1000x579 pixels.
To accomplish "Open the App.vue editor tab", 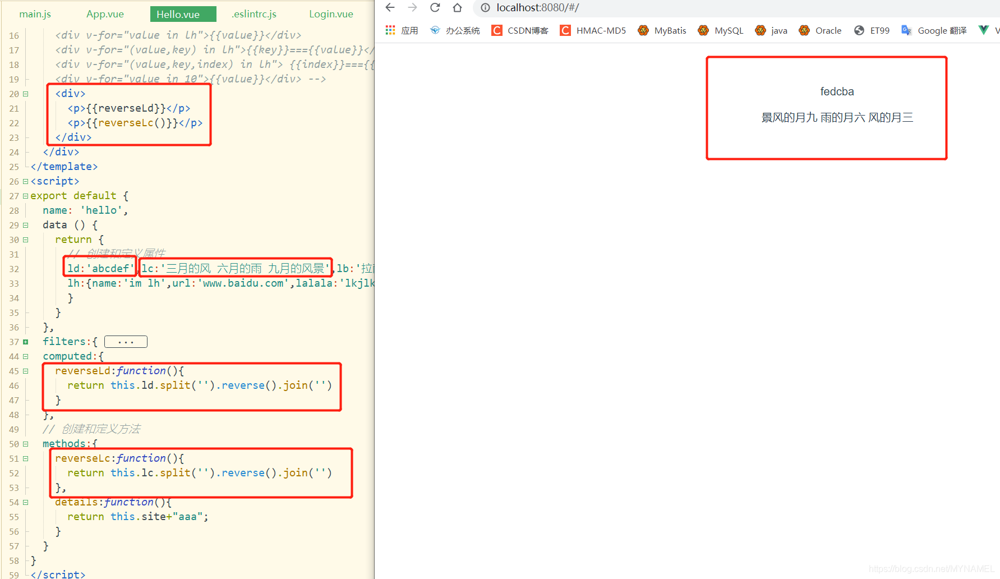I will click(x=105, y=14).
